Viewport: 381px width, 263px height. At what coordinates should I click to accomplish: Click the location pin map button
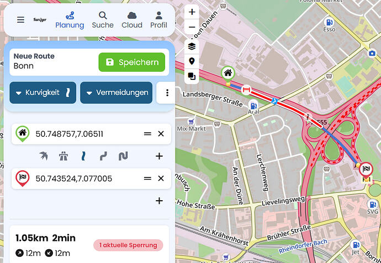pos(192,61)
